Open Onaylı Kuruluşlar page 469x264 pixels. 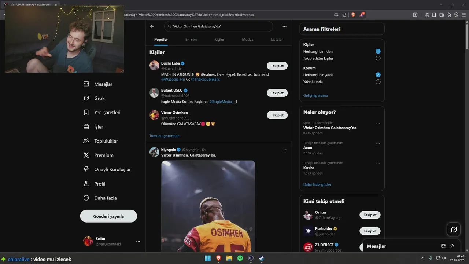coord(107,169)
